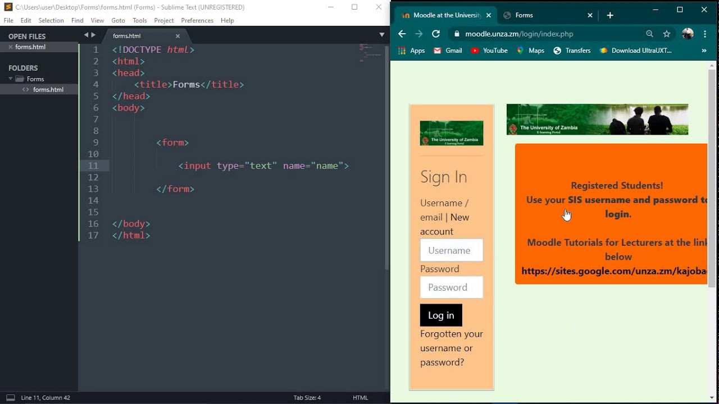
Task: Open the Maps bookmark
Action: 530,50
